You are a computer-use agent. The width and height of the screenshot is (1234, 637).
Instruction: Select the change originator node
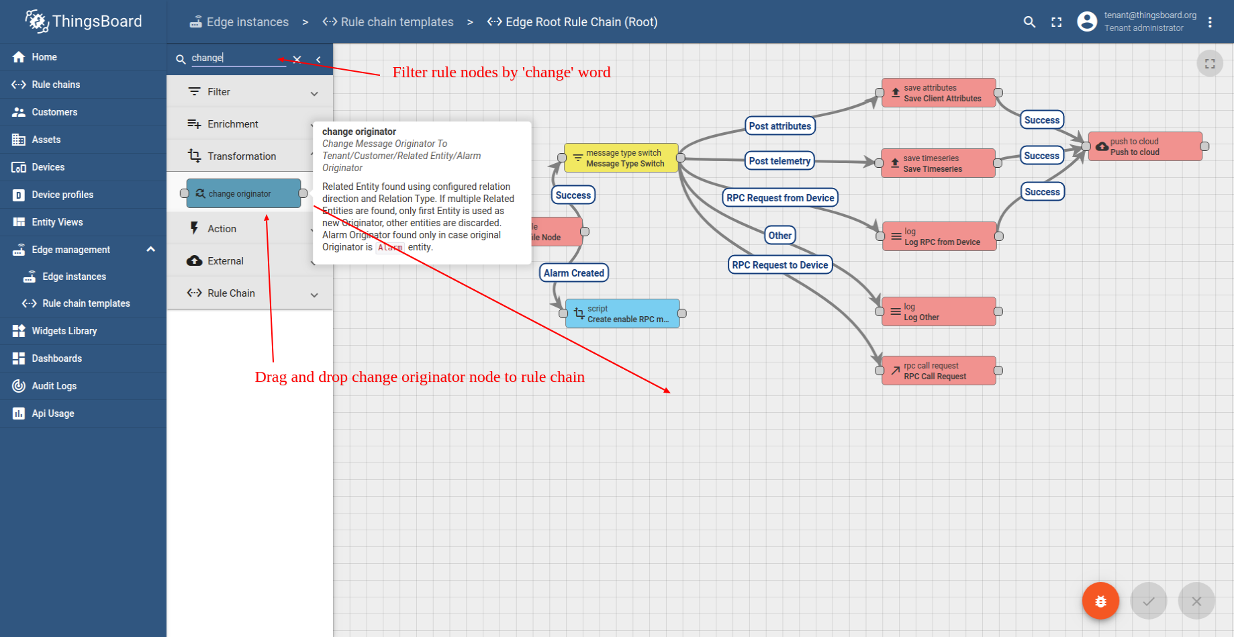[244, 193]
